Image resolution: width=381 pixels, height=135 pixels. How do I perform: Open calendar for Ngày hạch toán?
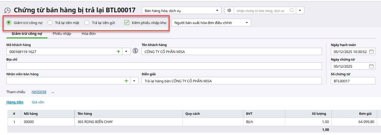tap(372, 52)
